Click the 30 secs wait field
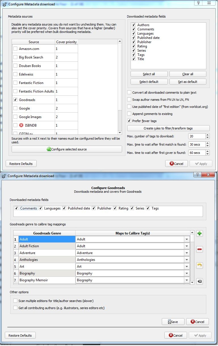This screenshot has width=218, height=346. [x=197, y=144]
